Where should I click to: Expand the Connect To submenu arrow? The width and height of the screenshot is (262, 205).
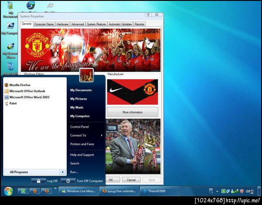click(x=102, y=135)
